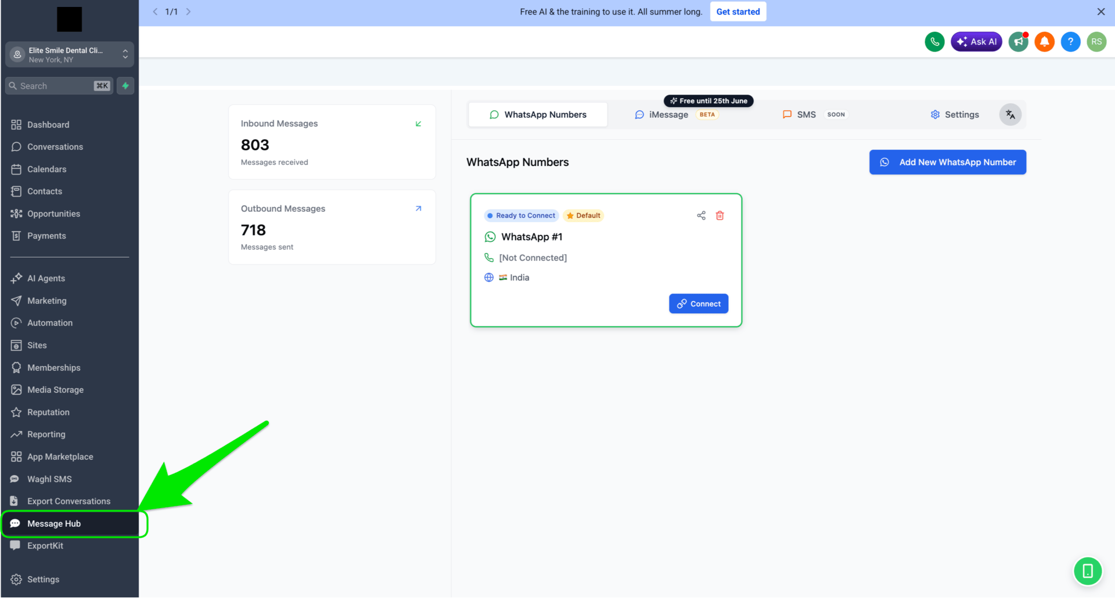Open the RS user avatar menu
Viewport: 1115px width, 598px height.
coord(1096,42)
